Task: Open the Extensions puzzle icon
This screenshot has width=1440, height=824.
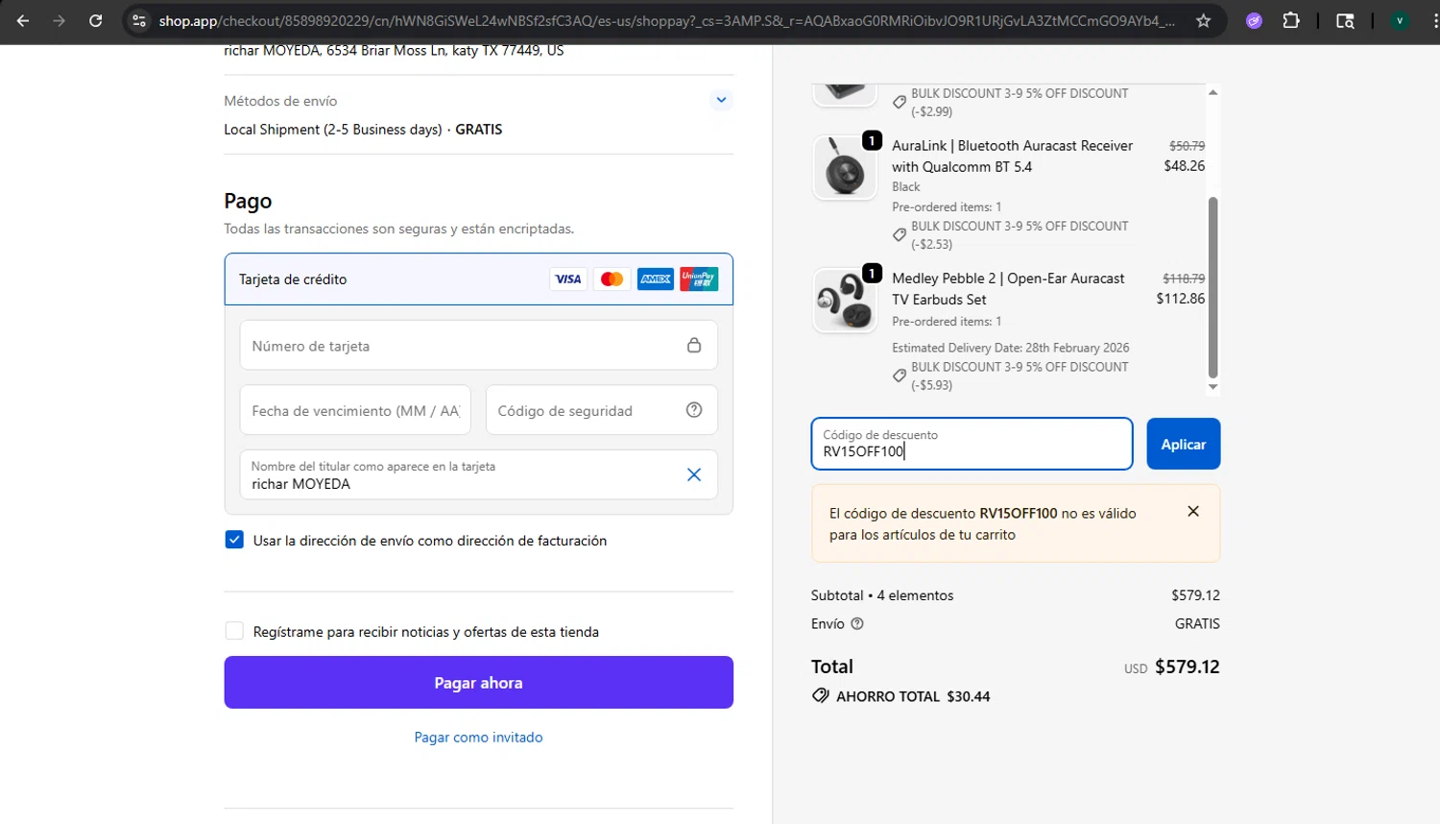Action: click(1291, 20)
